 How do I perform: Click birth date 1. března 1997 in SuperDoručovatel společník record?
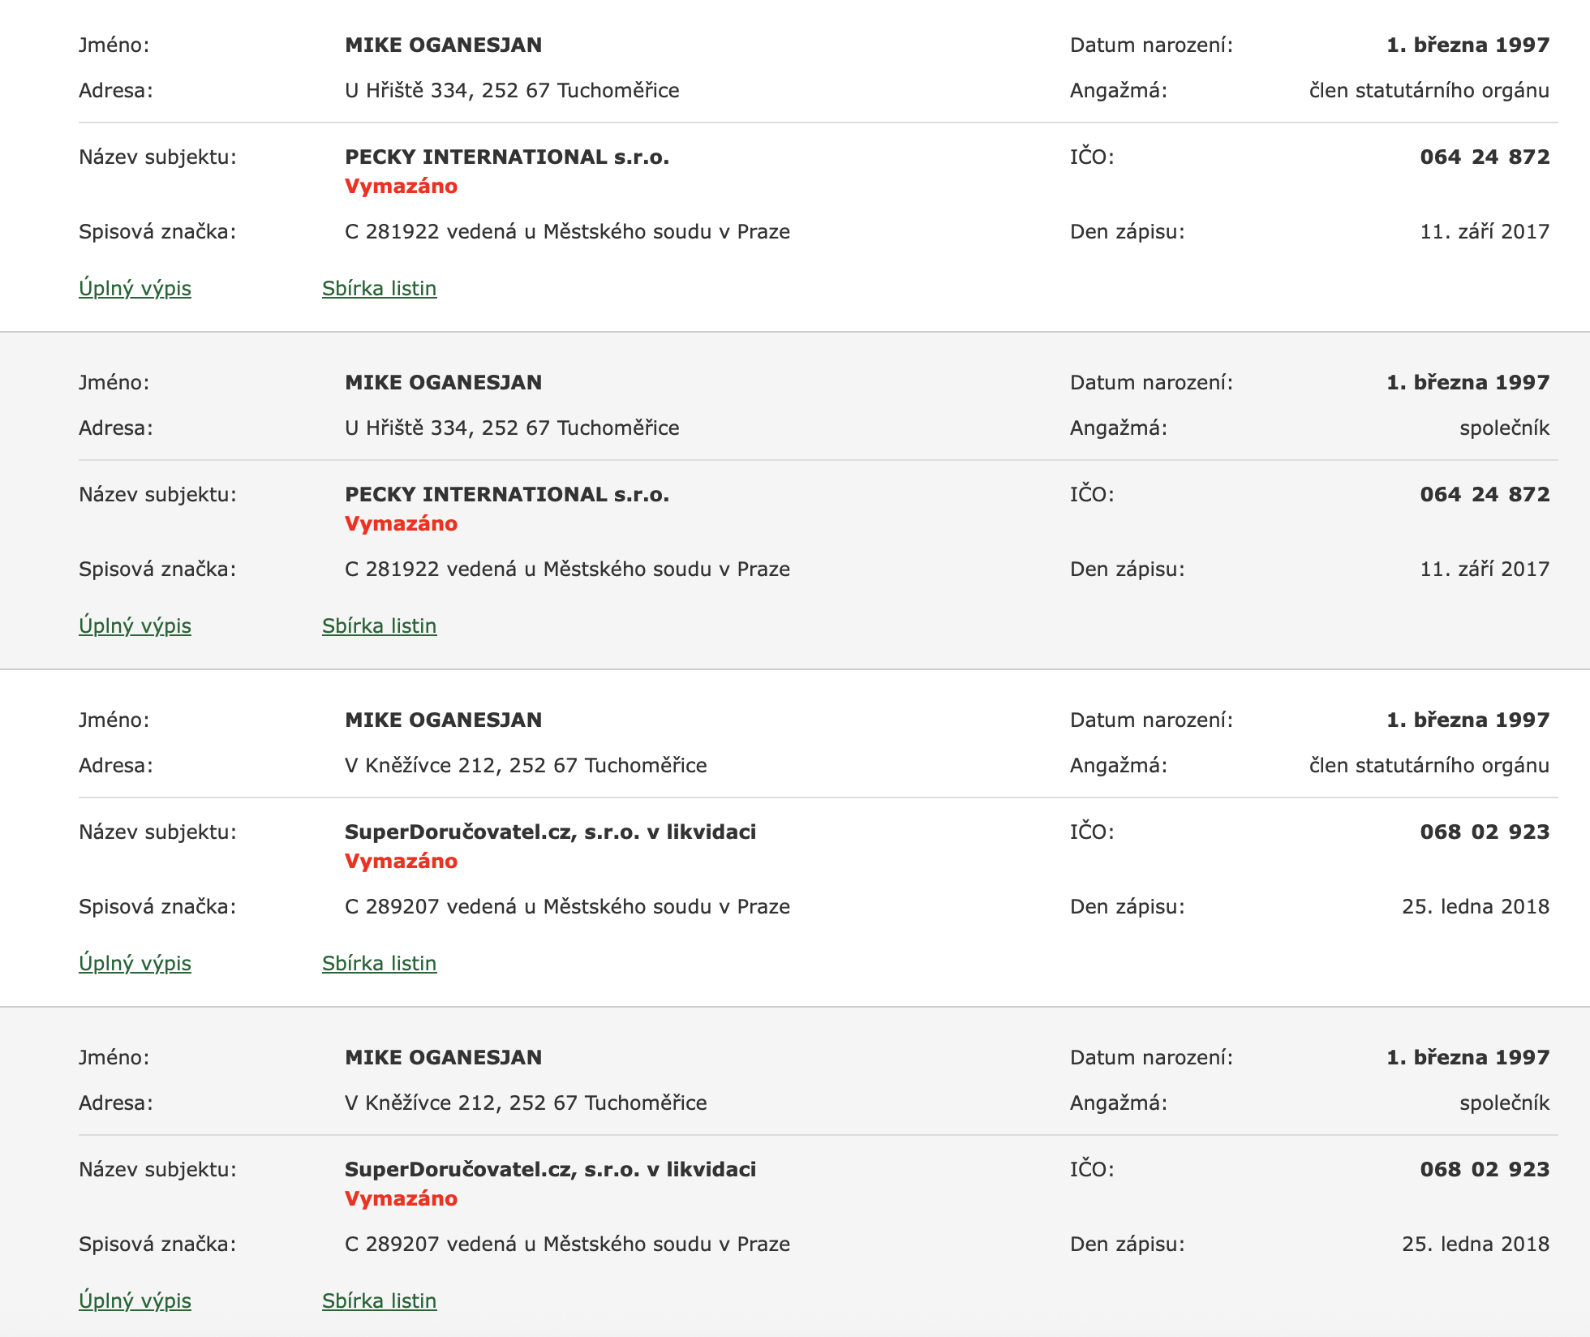1468,1057
